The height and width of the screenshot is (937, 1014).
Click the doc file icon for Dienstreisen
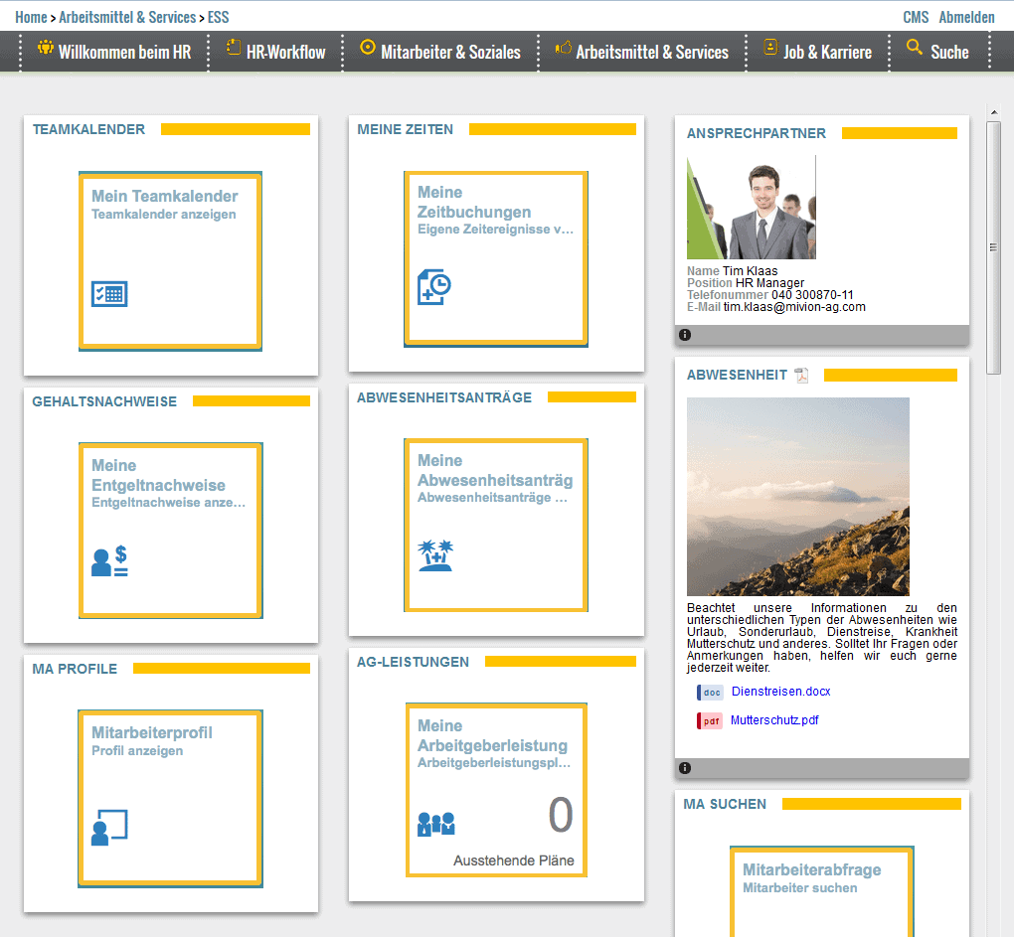[x=710, y=693]
